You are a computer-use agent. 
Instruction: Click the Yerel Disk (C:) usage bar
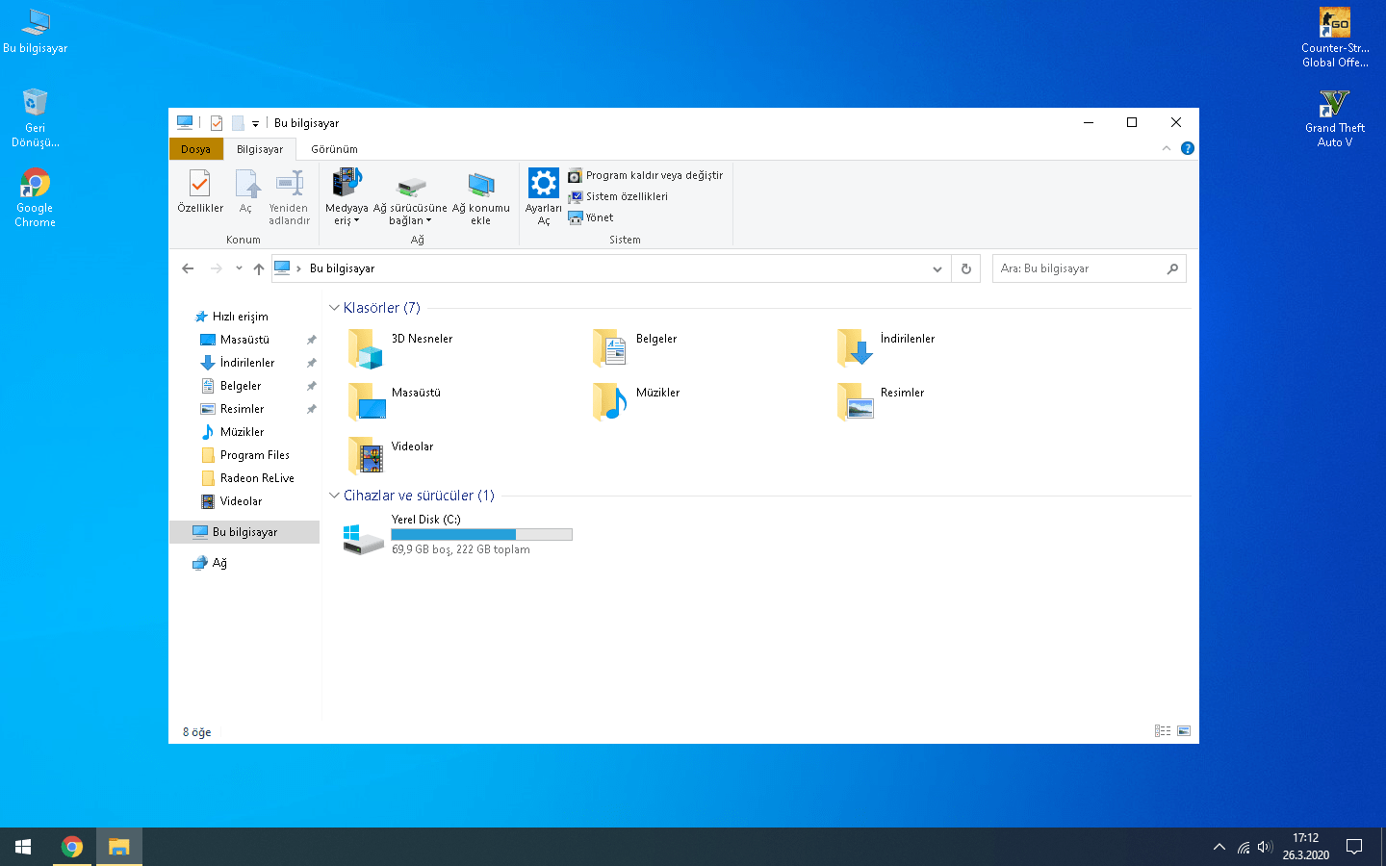[481, 534]
